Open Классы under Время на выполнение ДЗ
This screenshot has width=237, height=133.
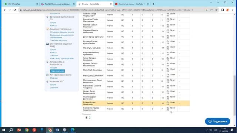pyautogui.click(x=54, y=25)
